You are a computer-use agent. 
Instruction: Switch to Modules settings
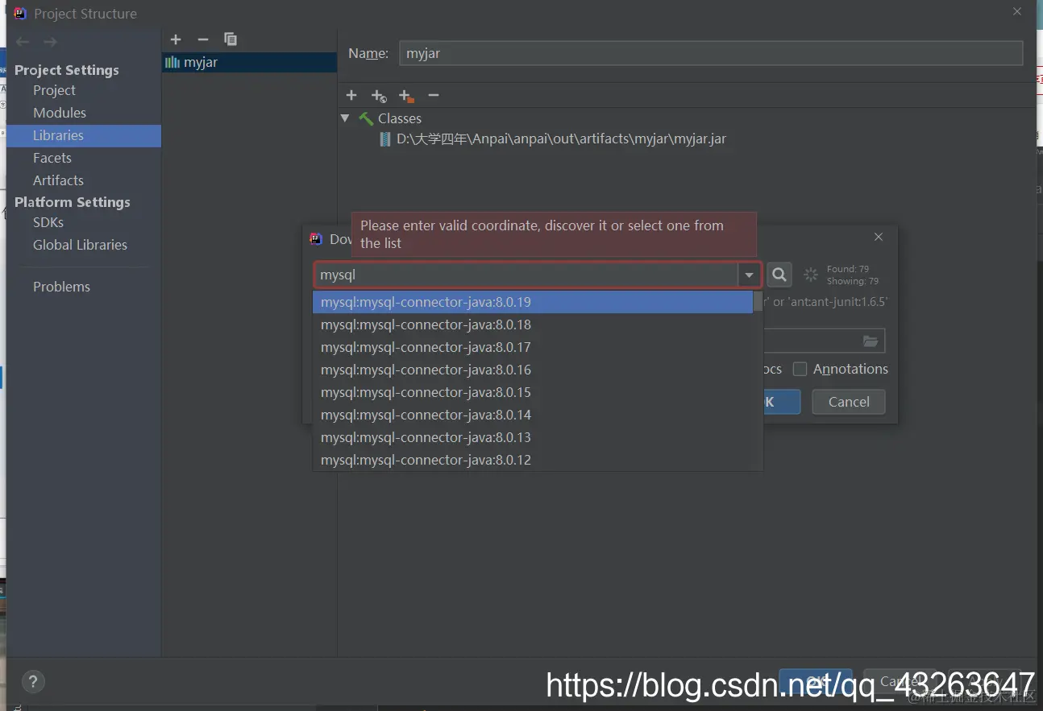click(x=60, y=113)
